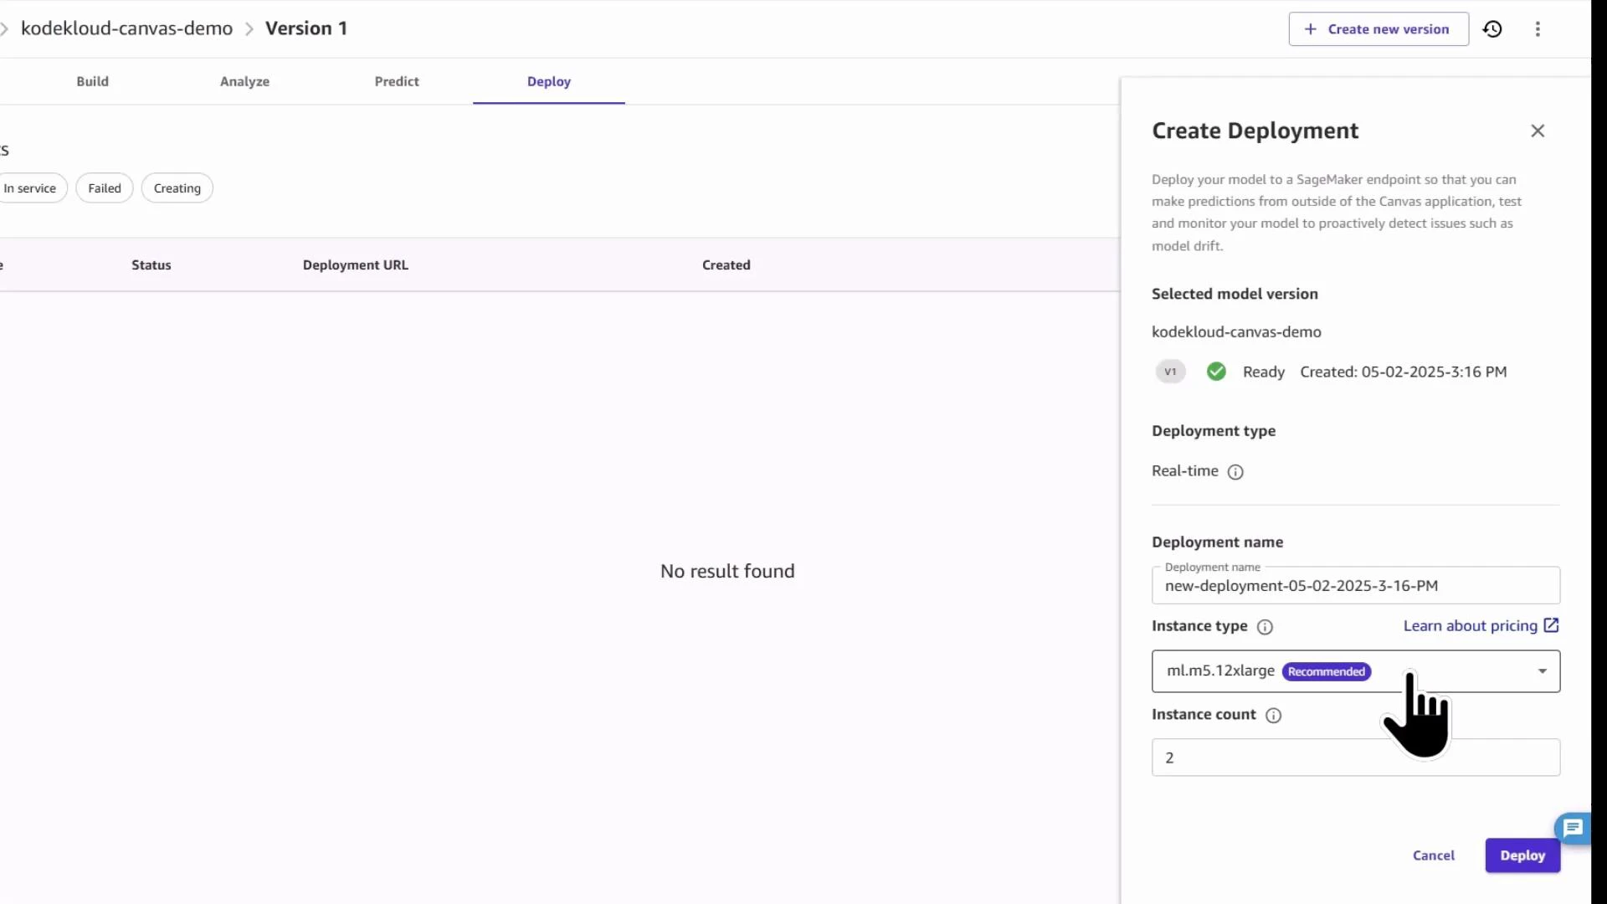1607x904 pixels.
Task: Close the Create Deployment panel
Action: [x=1538, y=131]
